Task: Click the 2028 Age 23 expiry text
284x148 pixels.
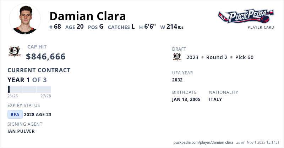Action: 38,114
